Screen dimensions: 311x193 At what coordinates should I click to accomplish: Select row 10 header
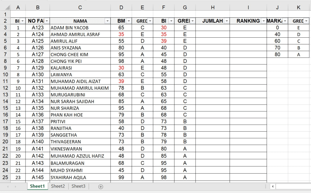5,74
